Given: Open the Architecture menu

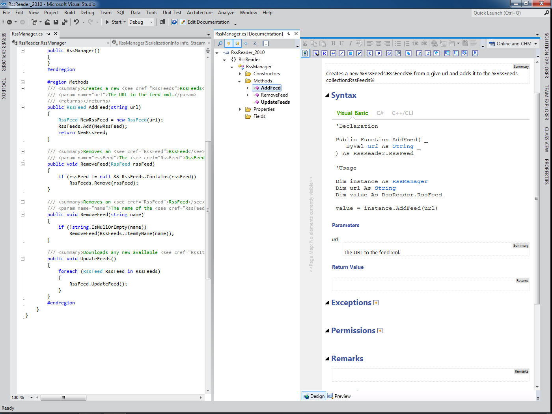Looking at the screenshot, I should click(200, 13).
